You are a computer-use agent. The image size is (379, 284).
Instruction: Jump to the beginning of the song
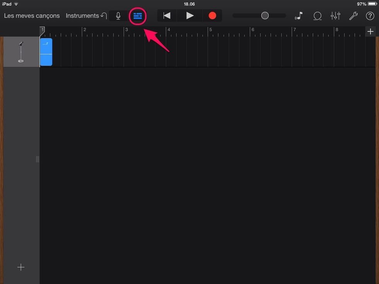coord(167,16)
